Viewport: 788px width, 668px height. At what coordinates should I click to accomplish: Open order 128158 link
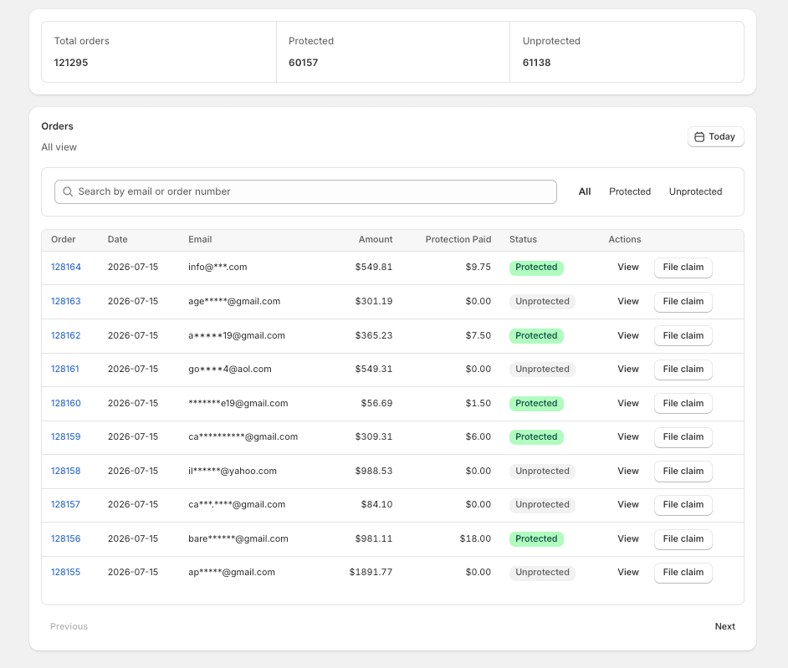pyautogui.click(x=66, y=471)
